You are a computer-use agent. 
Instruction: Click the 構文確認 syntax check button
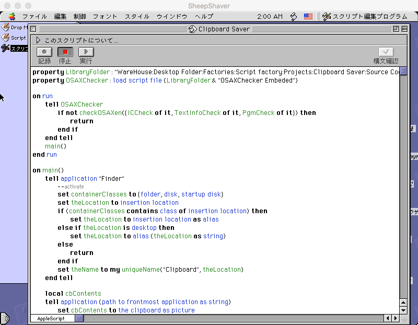[x=386, y=52]
